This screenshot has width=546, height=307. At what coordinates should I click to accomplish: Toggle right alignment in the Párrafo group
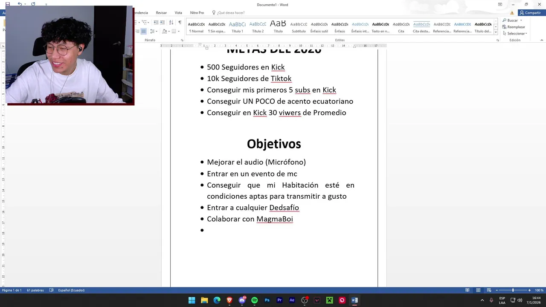pyautogui.click(x=137, y=31)
